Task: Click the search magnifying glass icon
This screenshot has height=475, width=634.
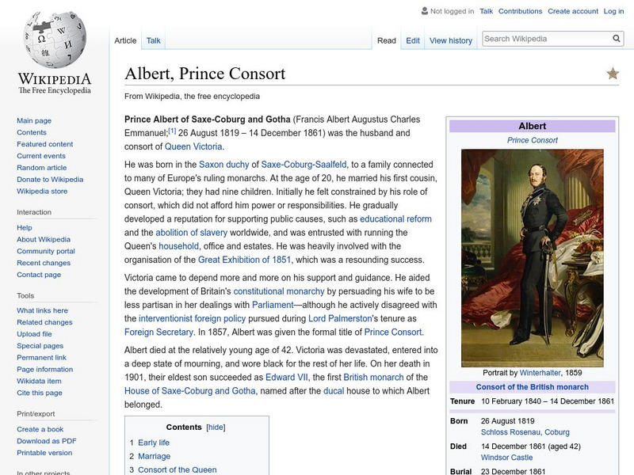Action: (616, 37)
